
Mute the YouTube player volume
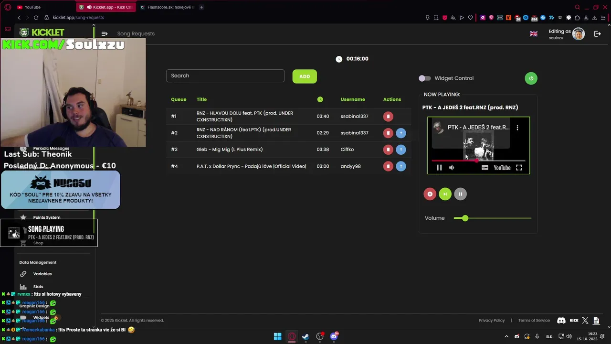(x=452, y=168)
